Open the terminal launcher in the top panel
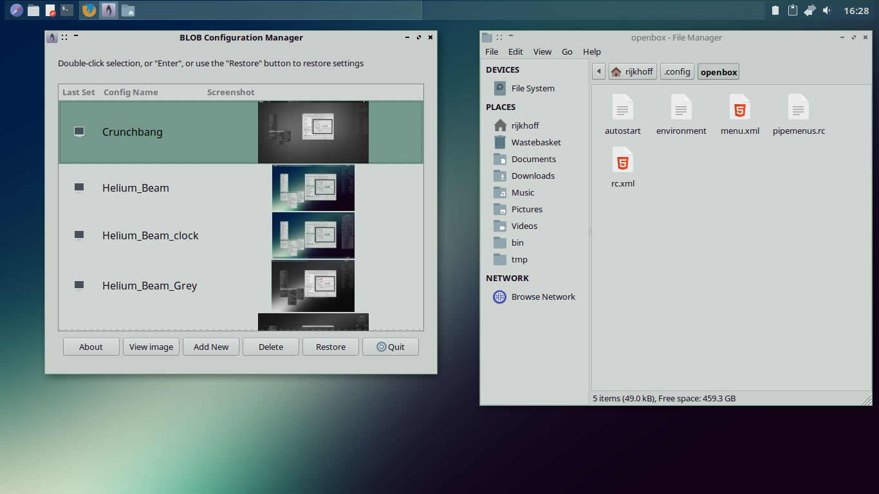This screenshot has width=879, height=494. point(67,10)
